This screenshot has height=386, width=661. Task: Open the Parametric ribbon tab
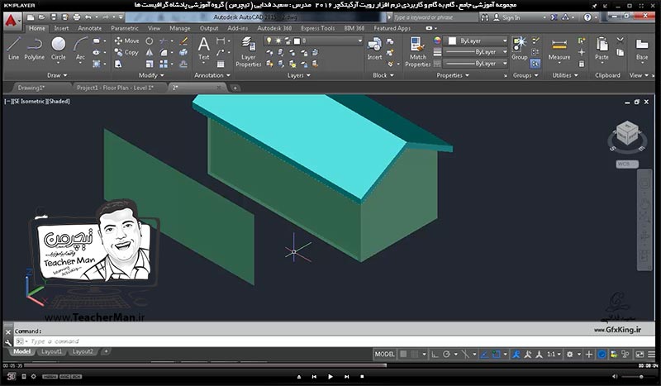pos(125,28)
